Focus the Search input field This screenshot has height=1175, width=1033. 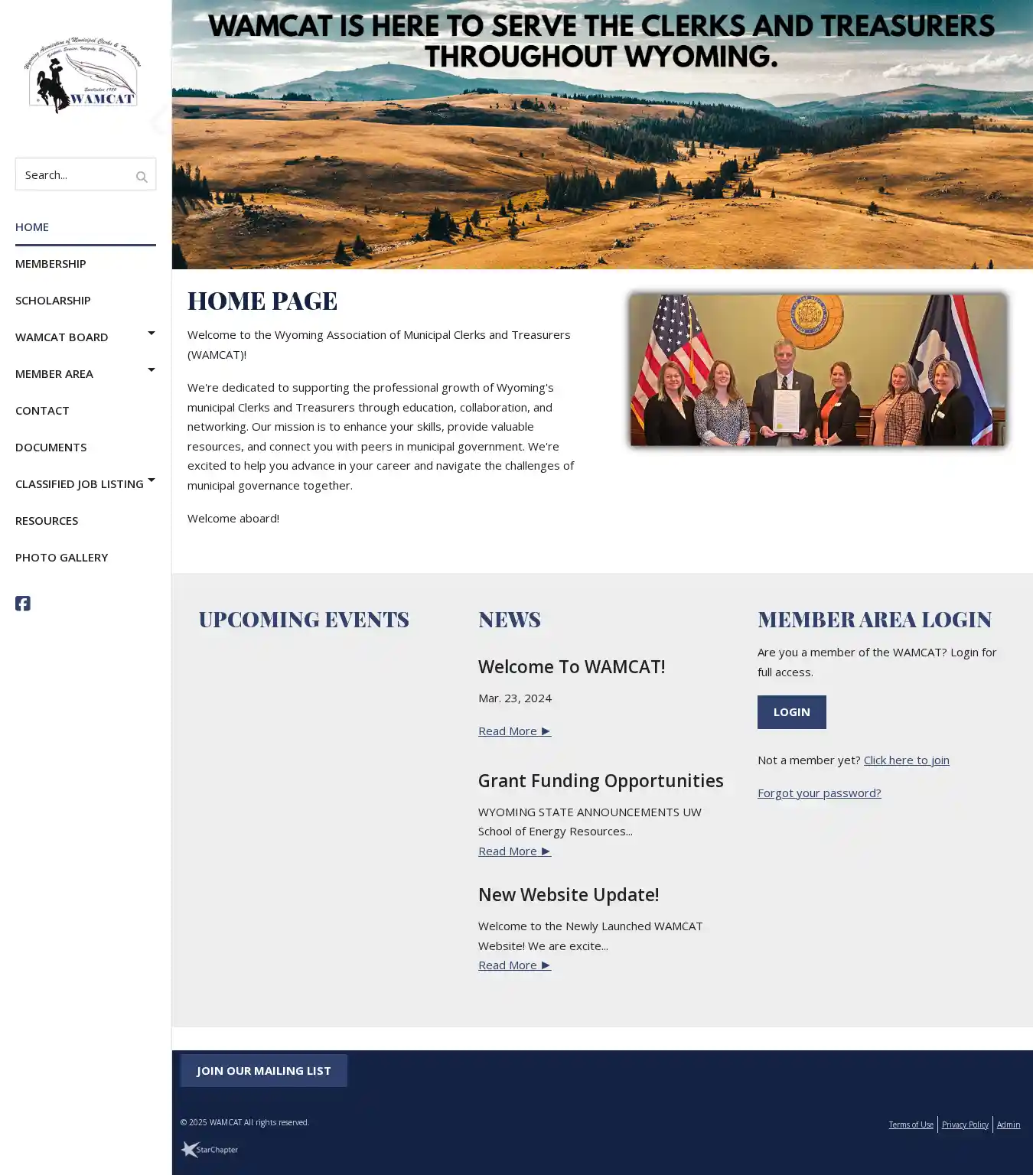point(75,175)
